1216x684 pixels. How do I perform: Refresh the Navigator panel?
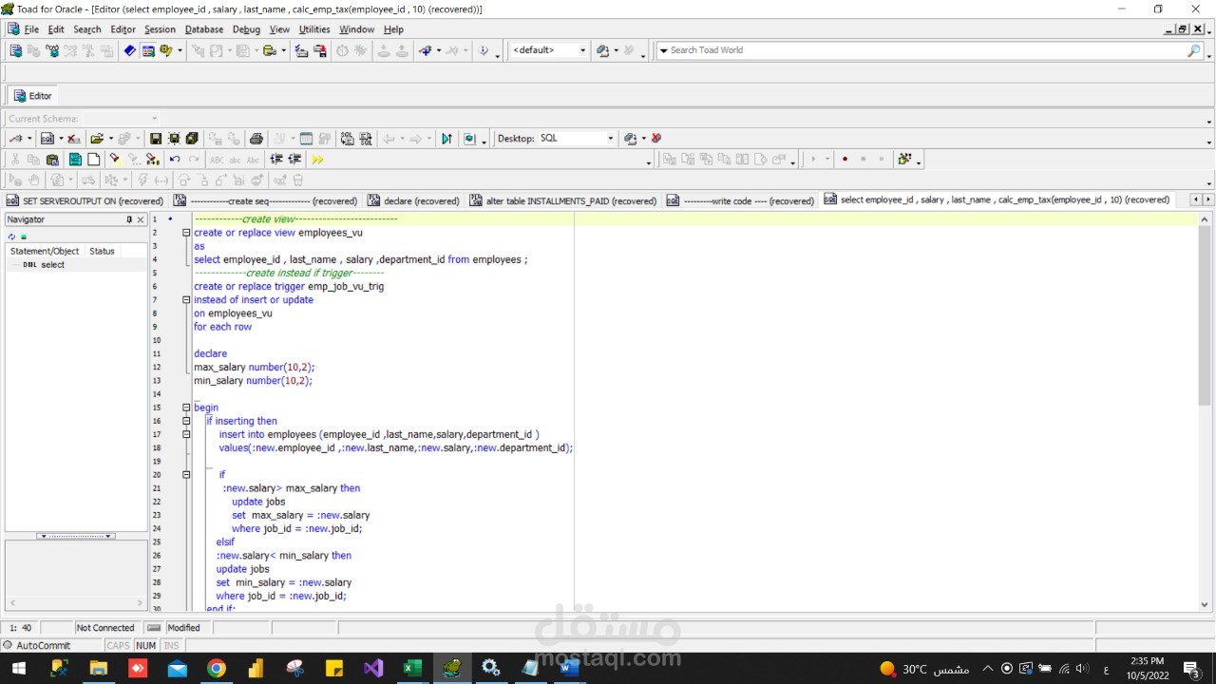tap(11, 237)
